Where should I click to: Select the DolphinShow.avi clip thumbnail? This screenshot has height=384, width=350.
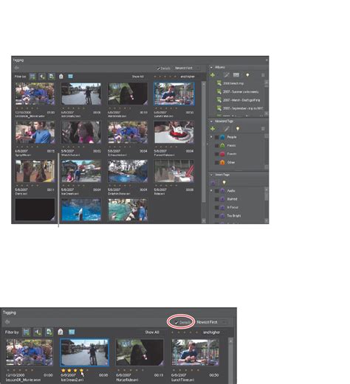point(128,171)
